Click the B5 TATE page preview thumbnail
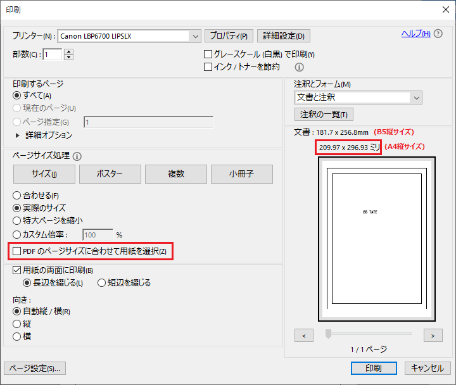456x385 pixels. tap(377, 239)
